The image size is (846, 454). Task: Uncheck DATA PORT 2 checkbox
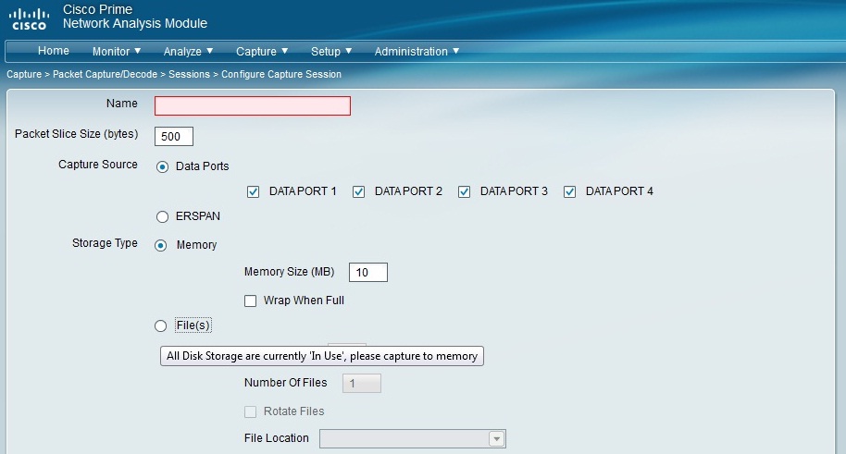tap(359, 192)
